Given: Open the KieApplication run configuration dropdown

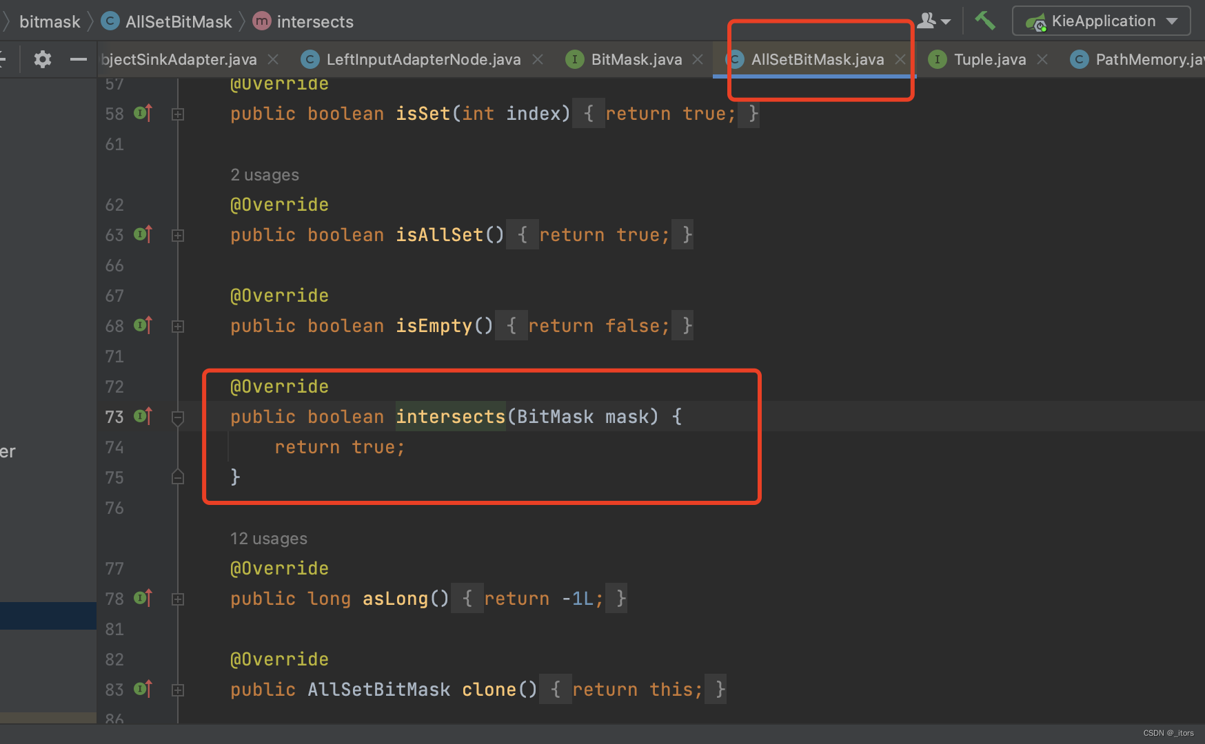Looking at the screenshot, I should coord(1101,21).
